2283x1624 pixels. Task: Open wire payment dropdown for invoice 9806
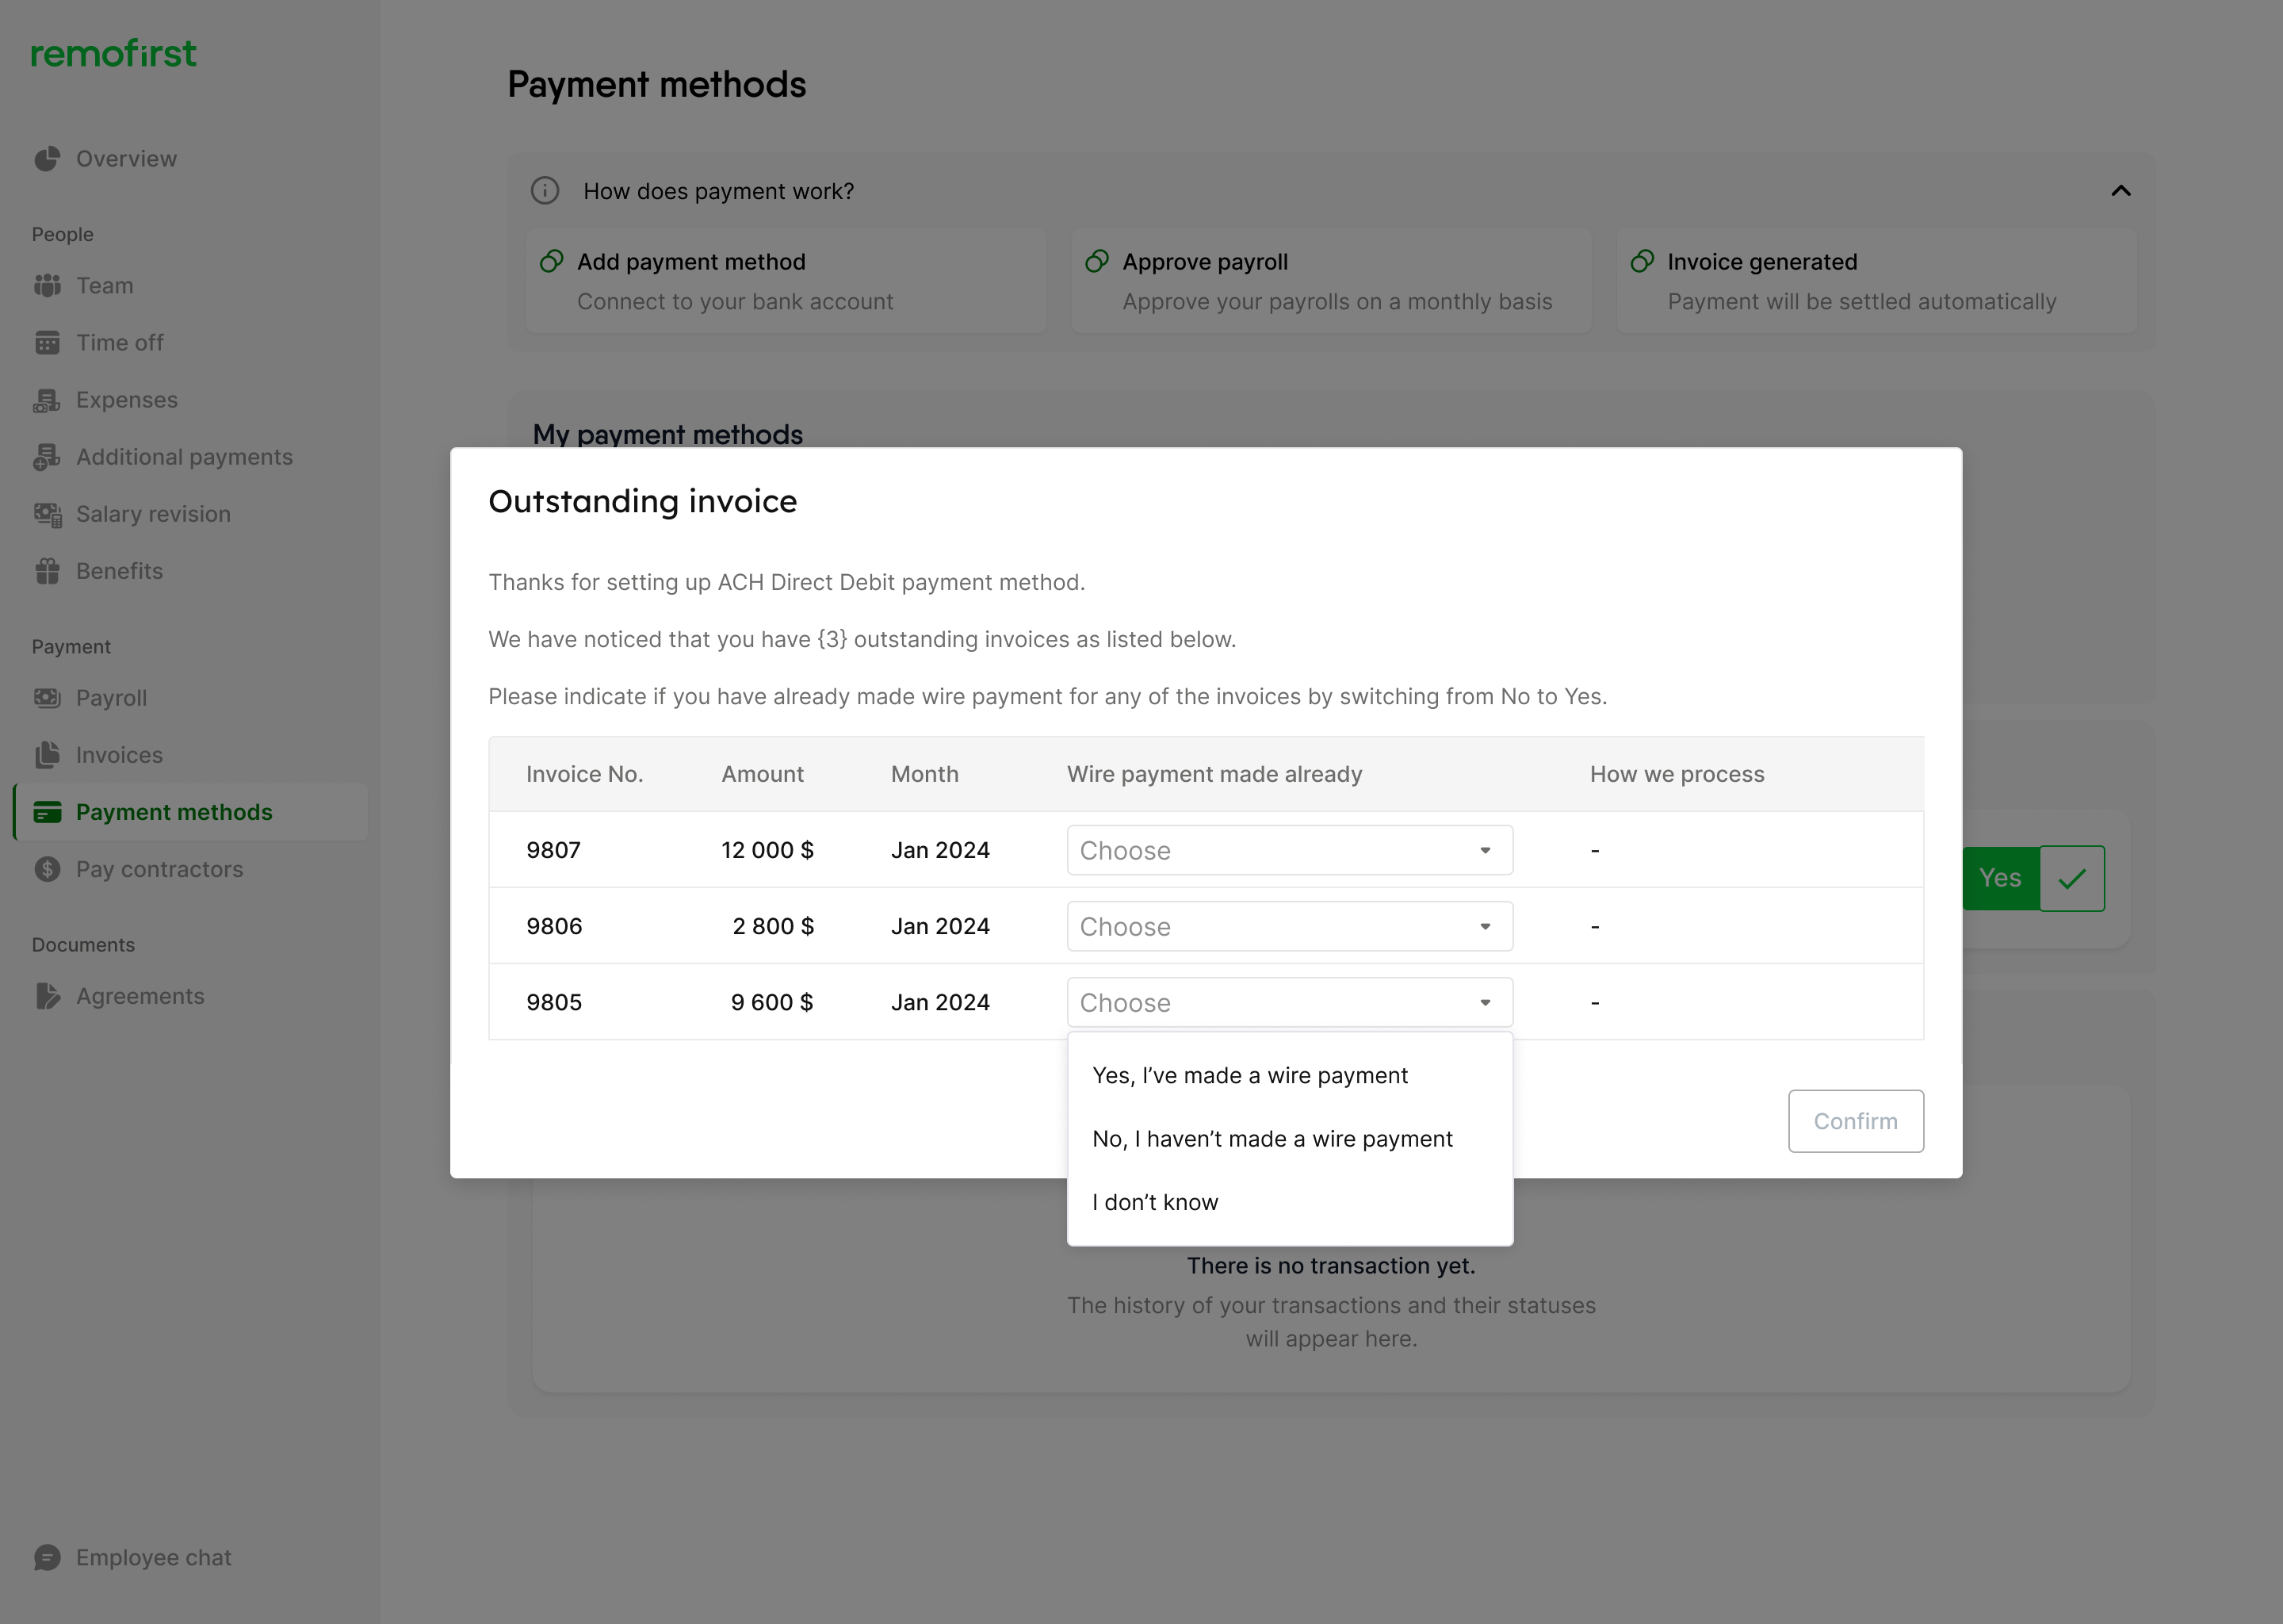tap(1288, 926)
